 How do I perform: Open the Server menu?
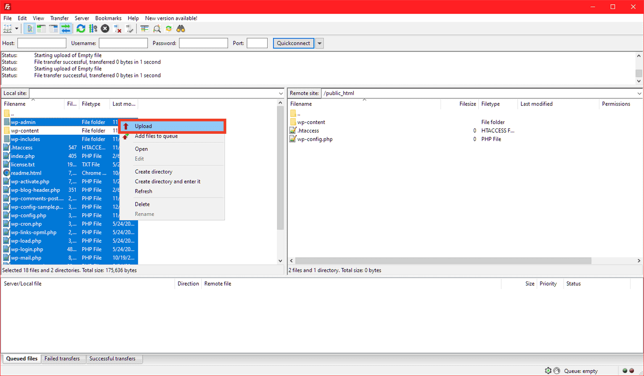[x=82, y=18]
